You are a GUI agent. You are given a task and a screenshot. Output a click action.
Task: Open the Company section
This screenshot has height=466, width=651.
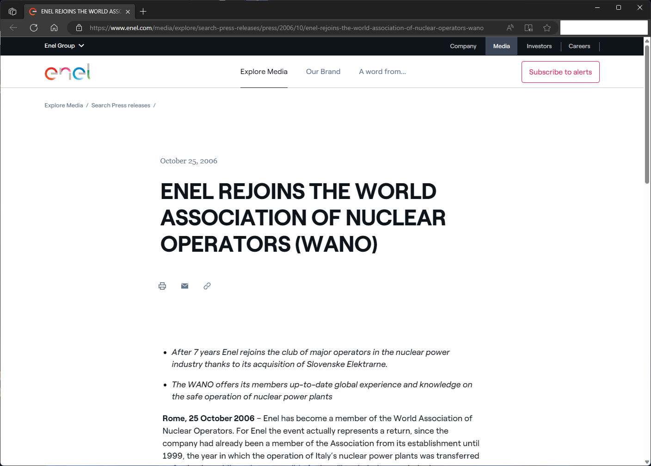463,46
